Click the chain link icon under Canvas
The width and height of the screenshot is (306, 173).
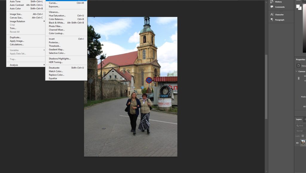click(299, 78)
